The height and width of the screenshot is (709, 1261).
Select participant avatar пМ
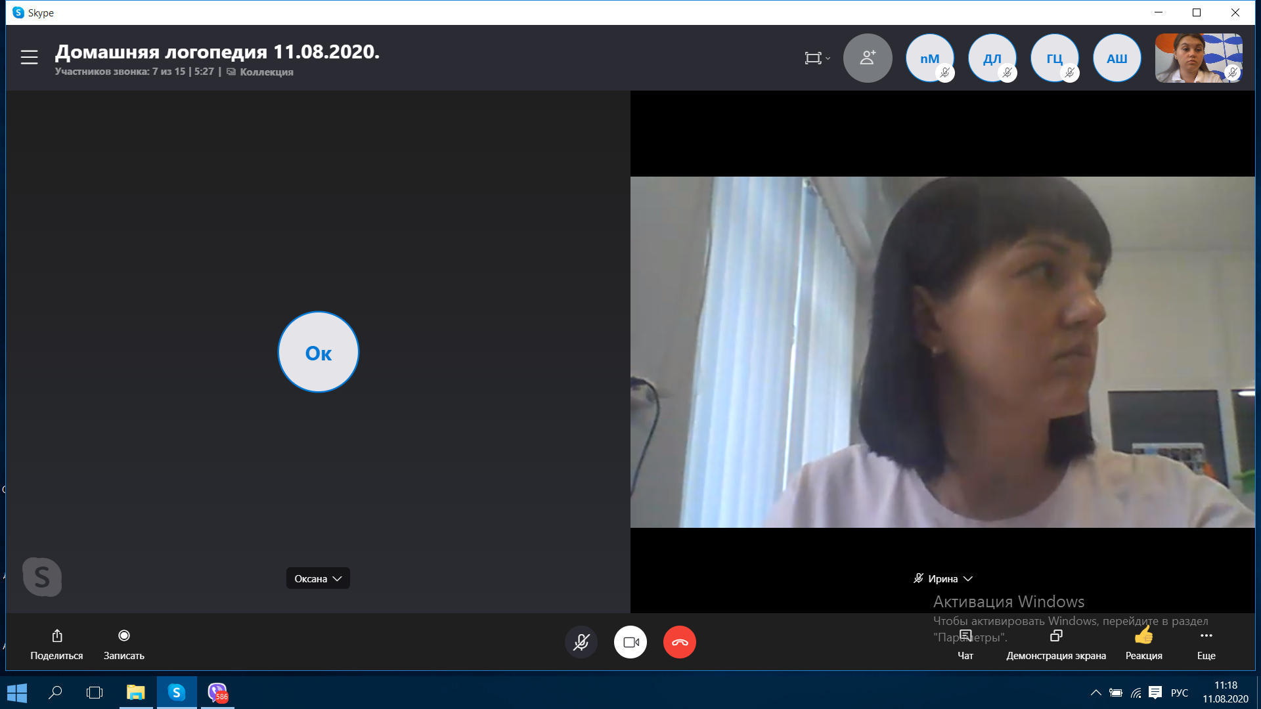pos(929,58)
